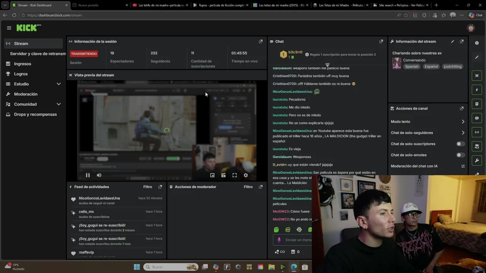Select Stream in the left sidebar

point(34,44)
